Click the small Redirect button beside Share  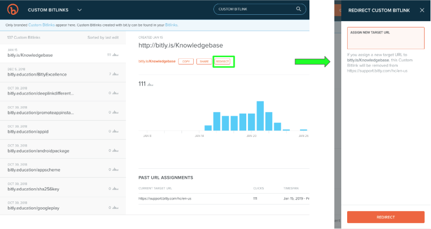click(x=222, y=61)
